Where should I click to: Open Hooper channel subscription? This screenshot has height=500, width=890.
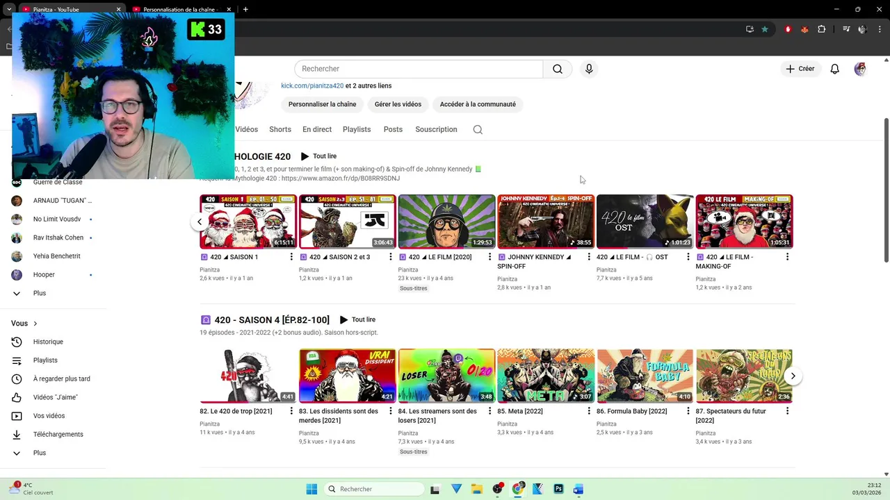(44, 274)
